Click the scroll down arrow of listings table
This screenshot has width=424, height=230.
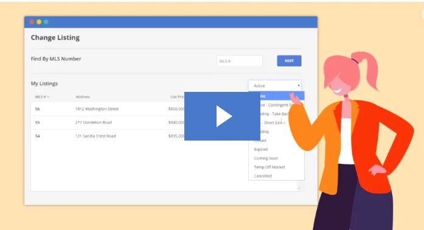299,188
